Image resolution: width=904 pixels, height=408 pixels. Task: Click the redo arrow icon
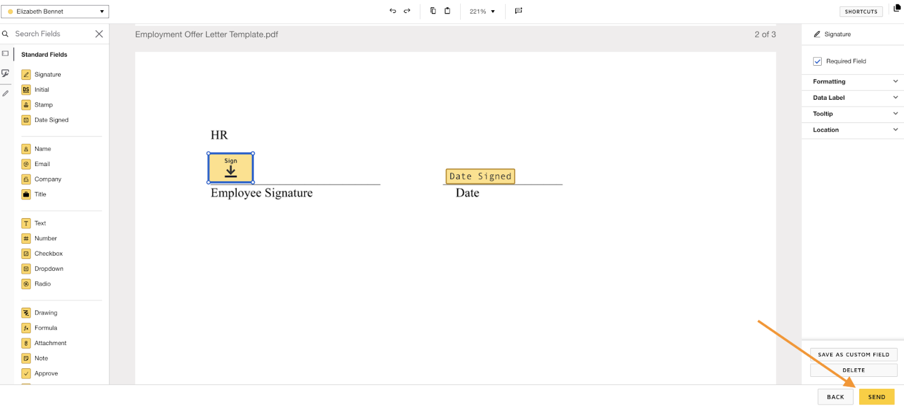coord(407,11)
